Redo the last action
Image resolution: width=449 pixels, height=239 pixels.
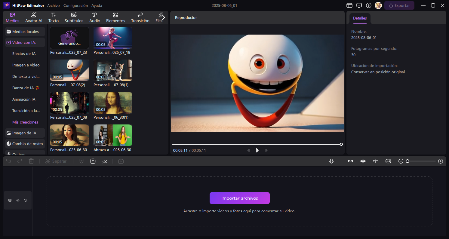point(20,161)
